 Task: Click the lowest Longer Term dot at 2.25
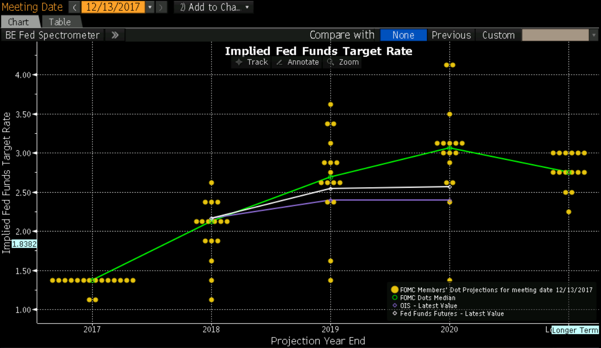tap(569, 212)
